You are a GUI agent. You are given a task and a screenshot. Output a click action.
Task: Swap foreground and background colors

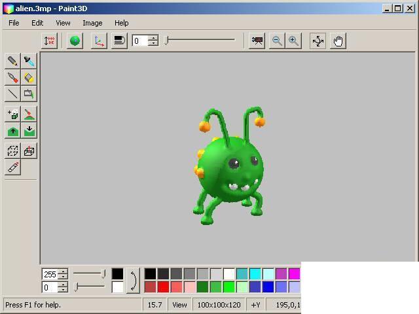click(133, 281)
